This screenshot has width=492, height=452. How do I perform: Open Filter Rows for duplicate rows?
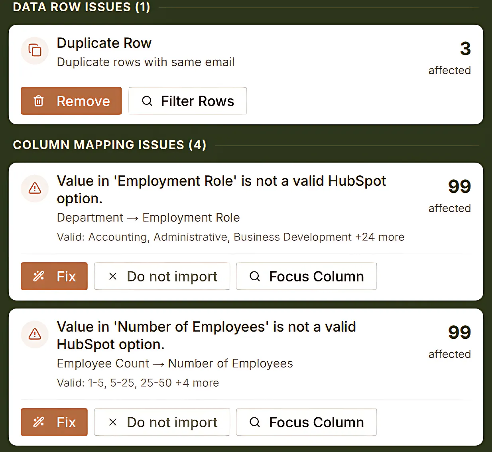coord(187,101)
